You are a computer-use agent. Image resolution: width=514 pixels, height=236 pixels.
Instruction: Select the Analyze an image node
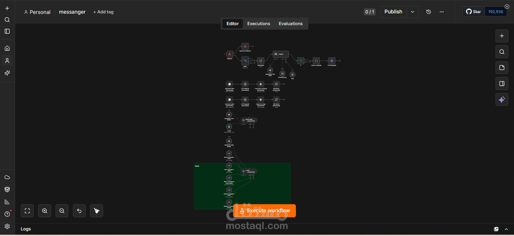coord(261,100)
